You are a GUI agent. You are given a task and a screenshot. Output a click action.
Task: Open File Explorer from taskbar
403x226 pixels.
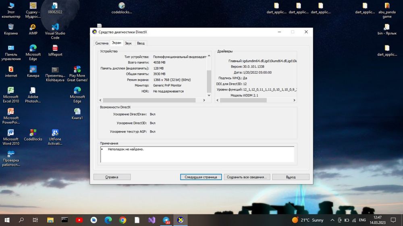(x=50, y=220)
